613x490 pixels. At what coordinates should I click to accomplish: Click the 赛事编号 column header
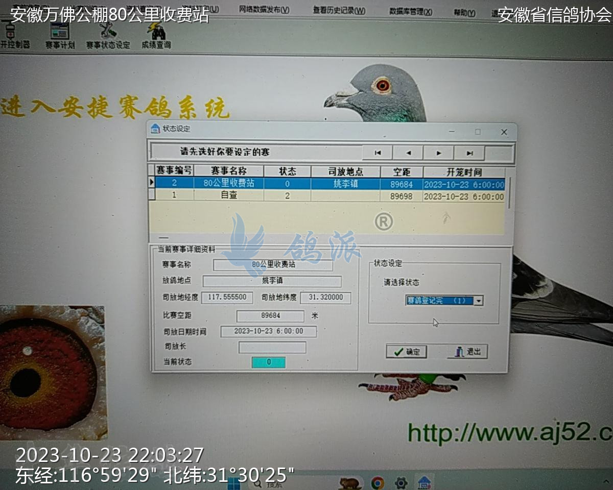click(174, 171)
